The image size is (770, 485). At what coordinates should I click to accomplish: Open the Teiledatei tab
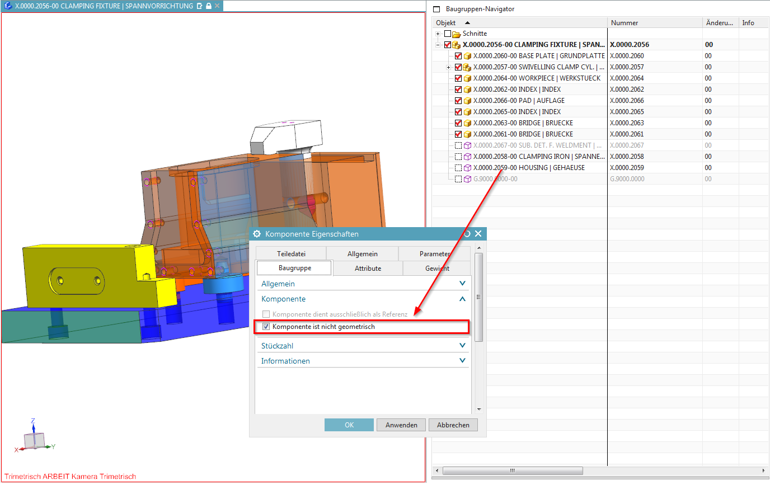[x=291, y=253]
